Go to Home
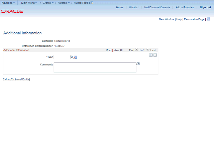 pyautogui.click(x=120, y=7)
